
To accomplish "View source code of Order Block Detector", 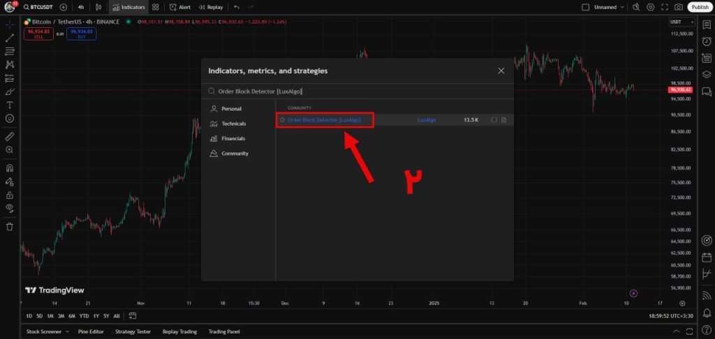I will (x=494, y=120).
